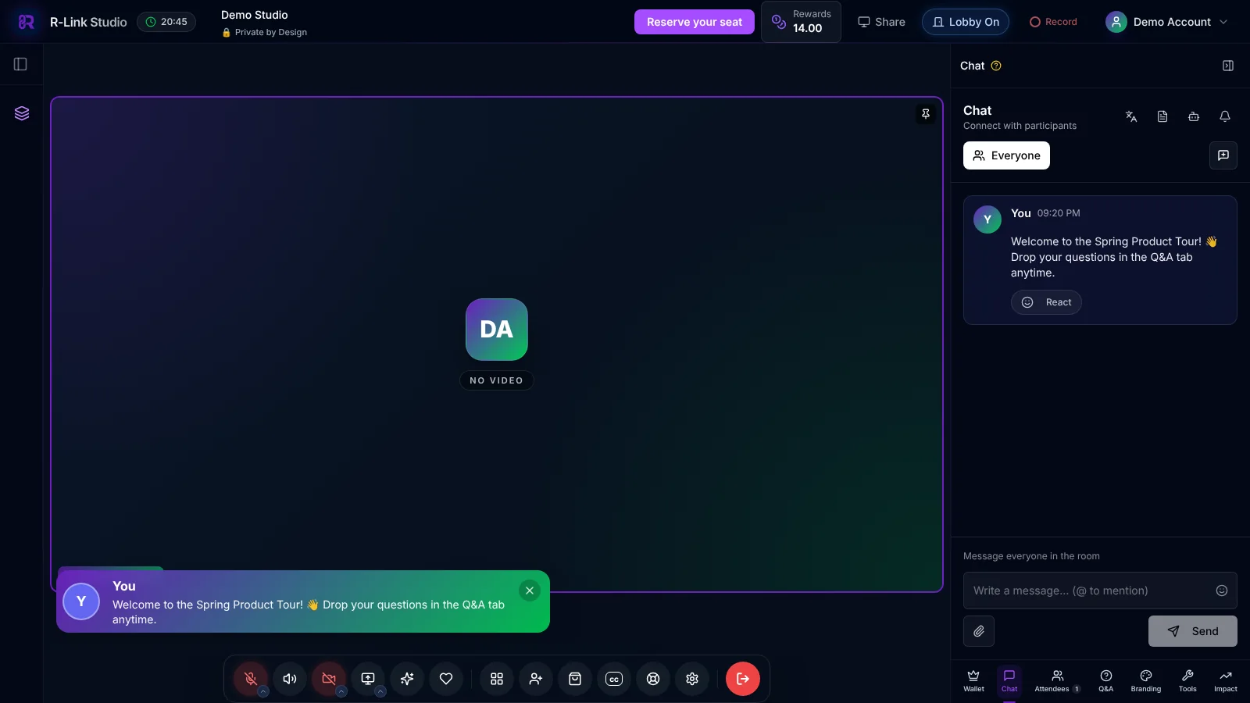
Task: Expand camera options chevron
Action: point(341,691)
